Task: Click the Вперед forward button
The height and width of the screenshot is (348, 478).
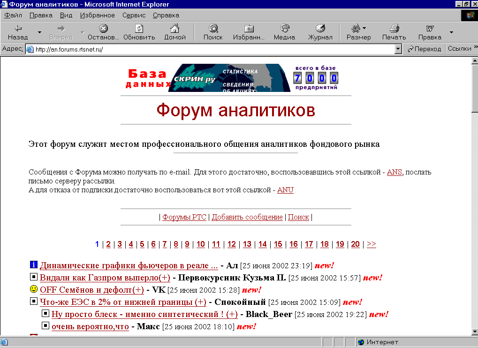Action: (61, 32)
